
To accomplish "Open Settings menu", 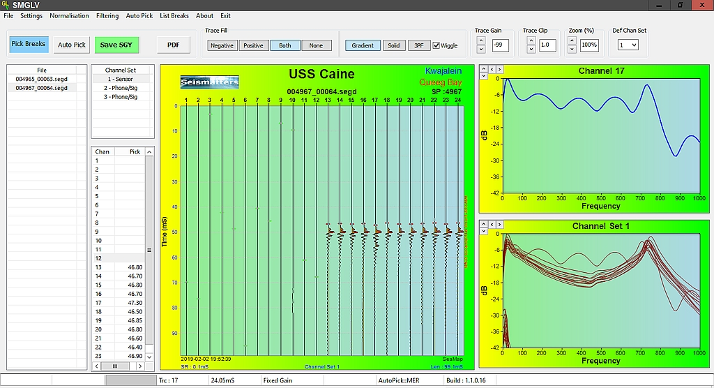I will [x=31, y=15].
